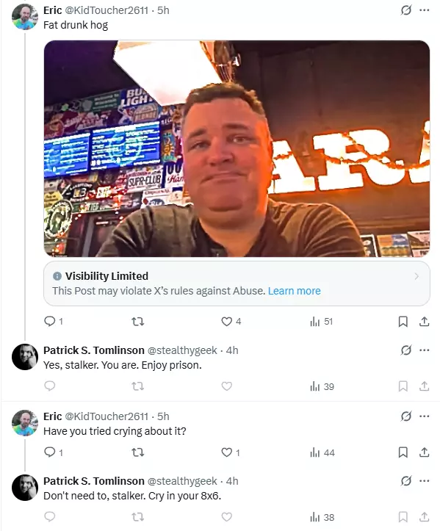Repost the "Fat drunk hog" post
440x531 pixels.
pos(138,322)
